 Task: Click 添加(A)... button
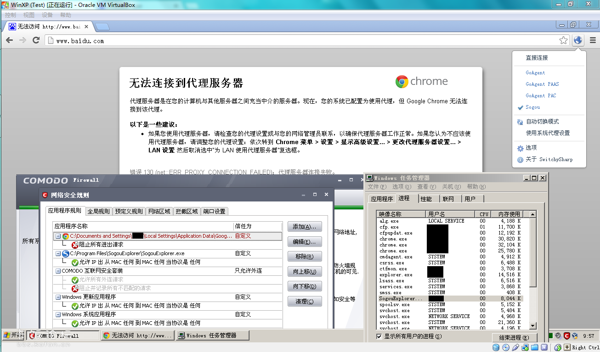[x=305, y=227]
